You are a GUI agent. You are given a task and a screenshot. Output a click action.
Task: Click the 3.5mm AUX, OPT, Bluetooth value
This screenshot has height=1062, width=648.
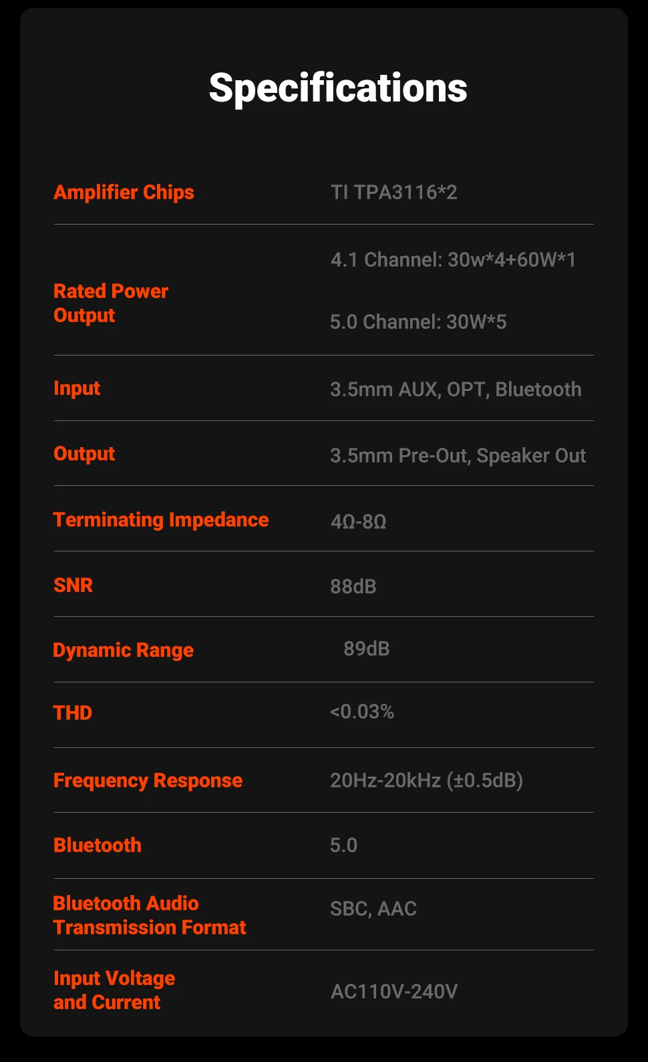tap(456, 390)
